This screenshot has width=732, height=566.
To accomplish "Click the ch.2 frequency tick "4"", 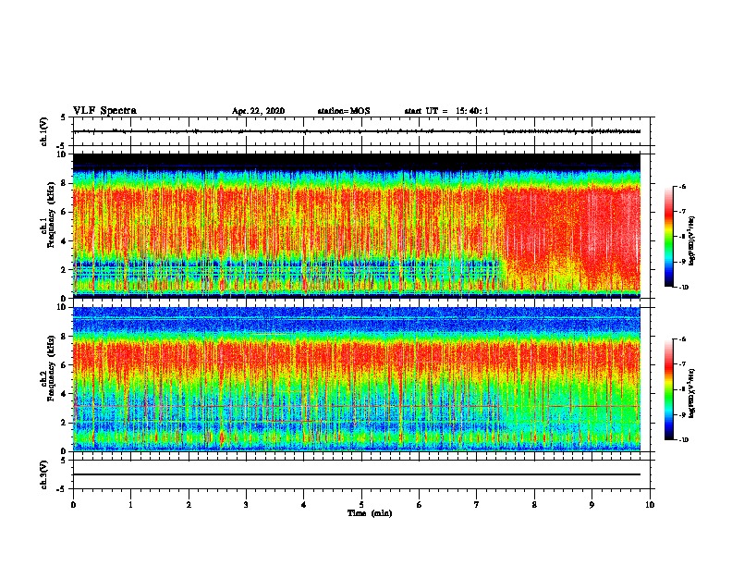I will pyautogui.click(x=63, y=394).
